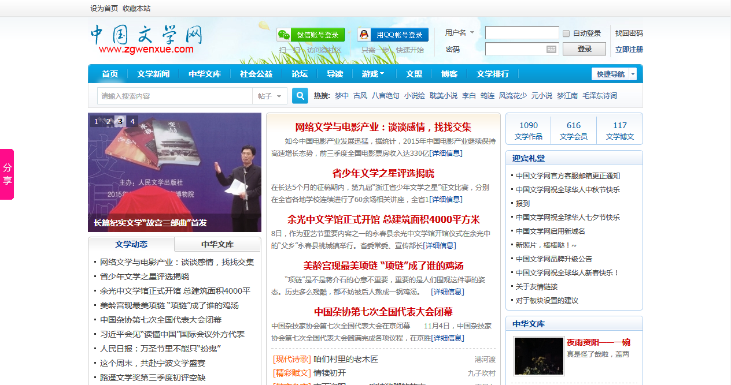This screenshot has width=731, height=385.
Task: Open list item 习近平会见"读懂中国"国际会议外方代表
Action: tap(172, 334)
